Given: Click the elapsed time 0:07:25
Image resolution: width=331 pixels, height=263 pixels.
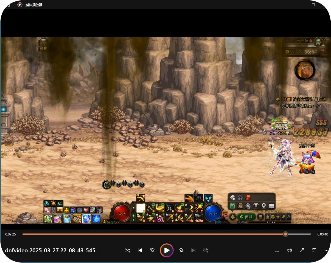Looking at the screenshot, I should pos(11,234).
